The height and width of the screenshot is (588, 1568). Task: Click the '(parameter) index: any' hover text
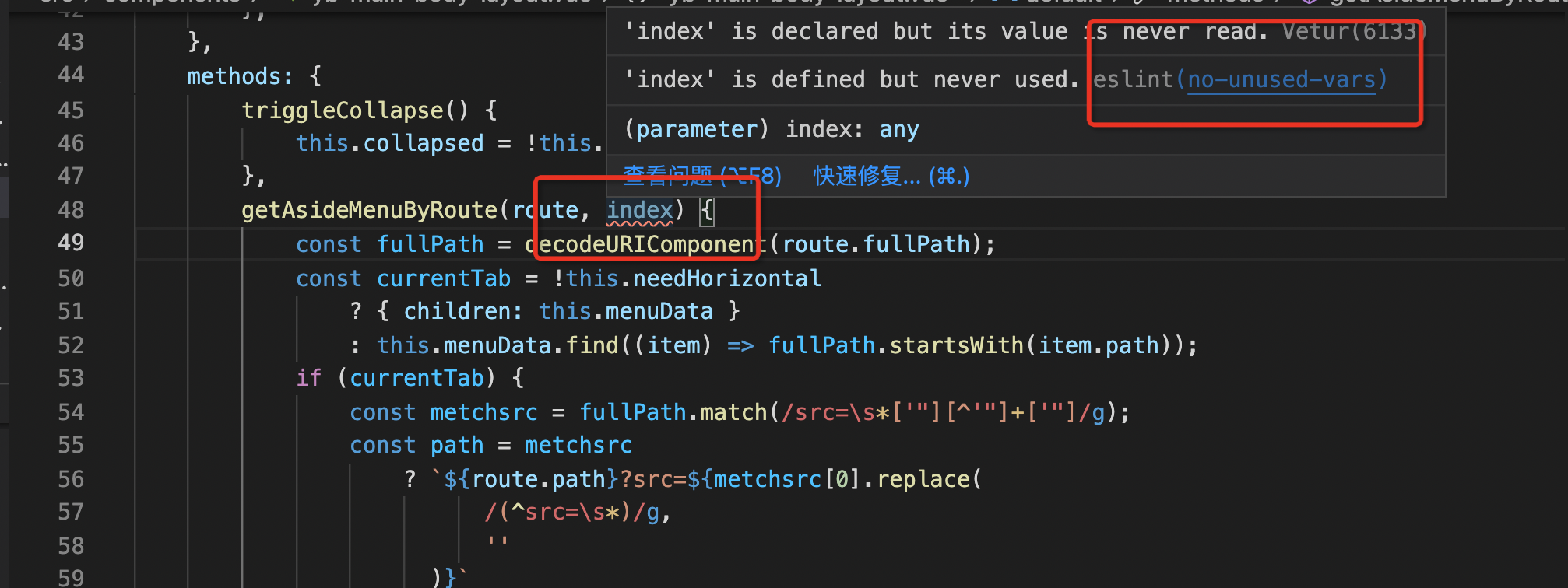tap(772, 129)
